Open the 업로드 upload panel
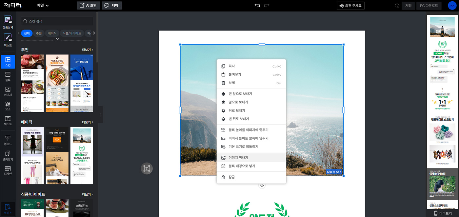This screenshot has width=459, height=217. (x=8, y=141)
